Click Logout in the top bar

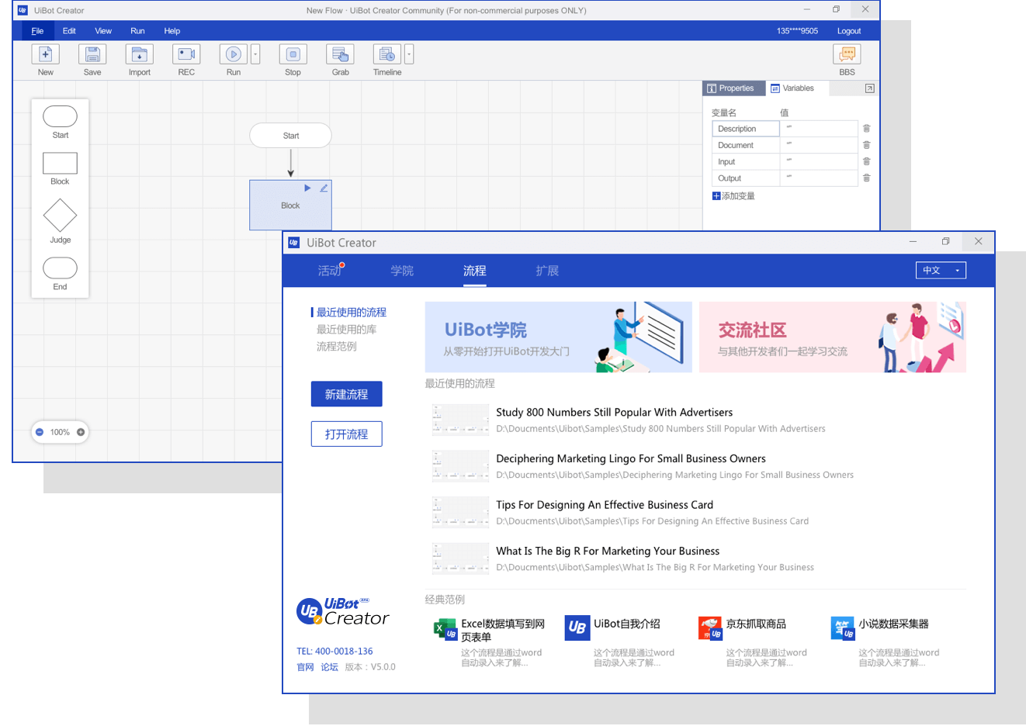(849, 31)
